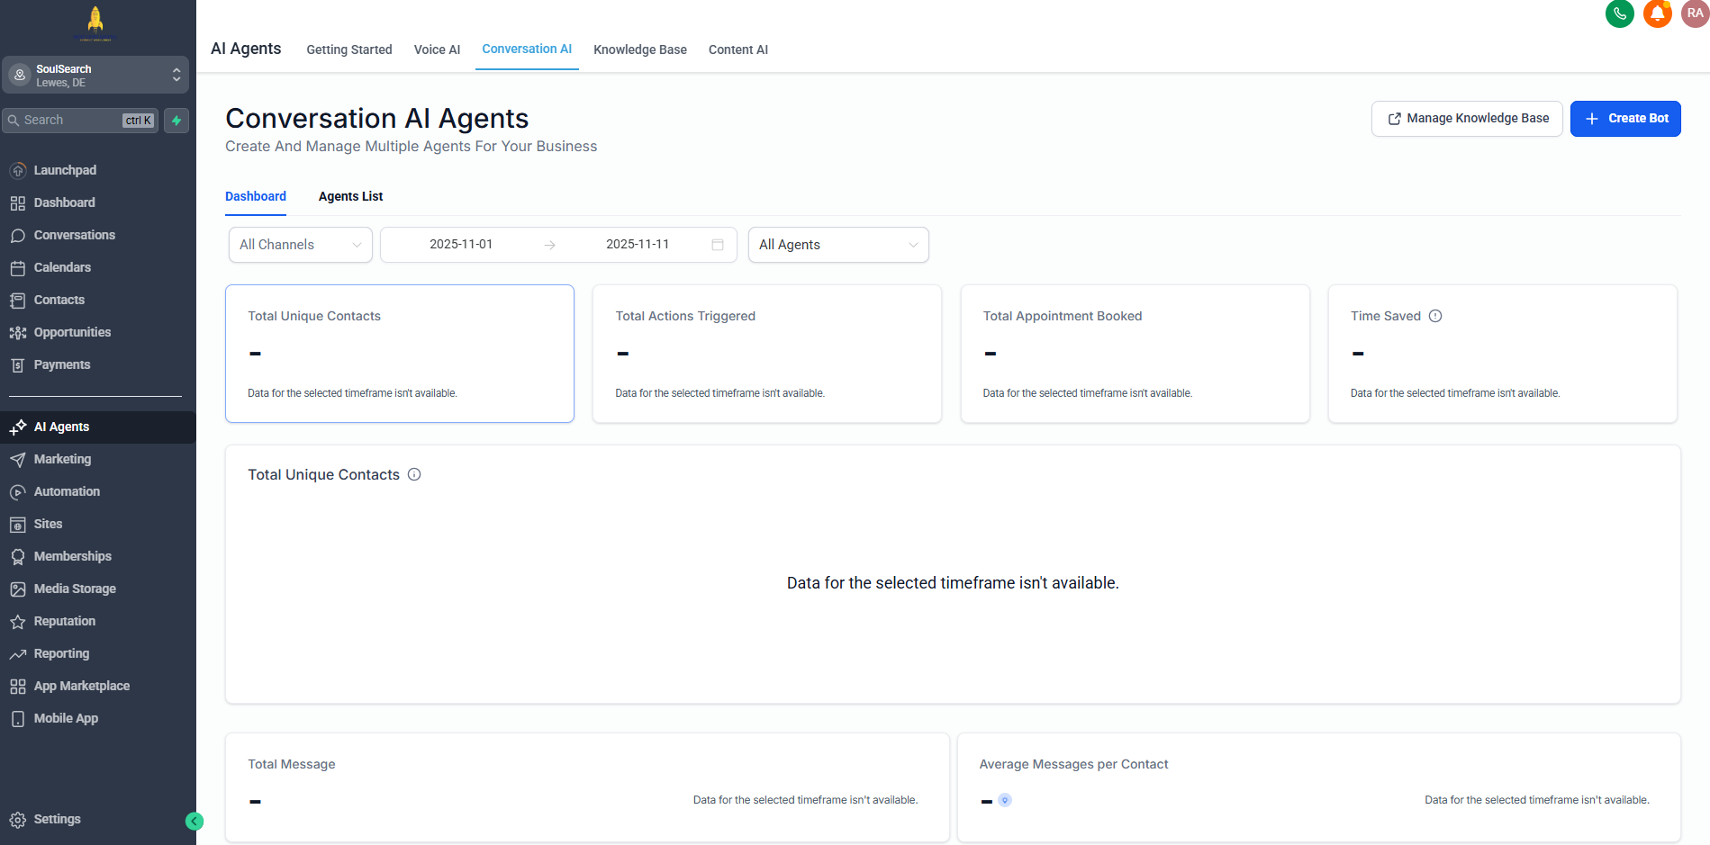Screen dimensions: 1710x845
Task: Expand the All Channels dropdown
Action: click(x=300, y=245)
